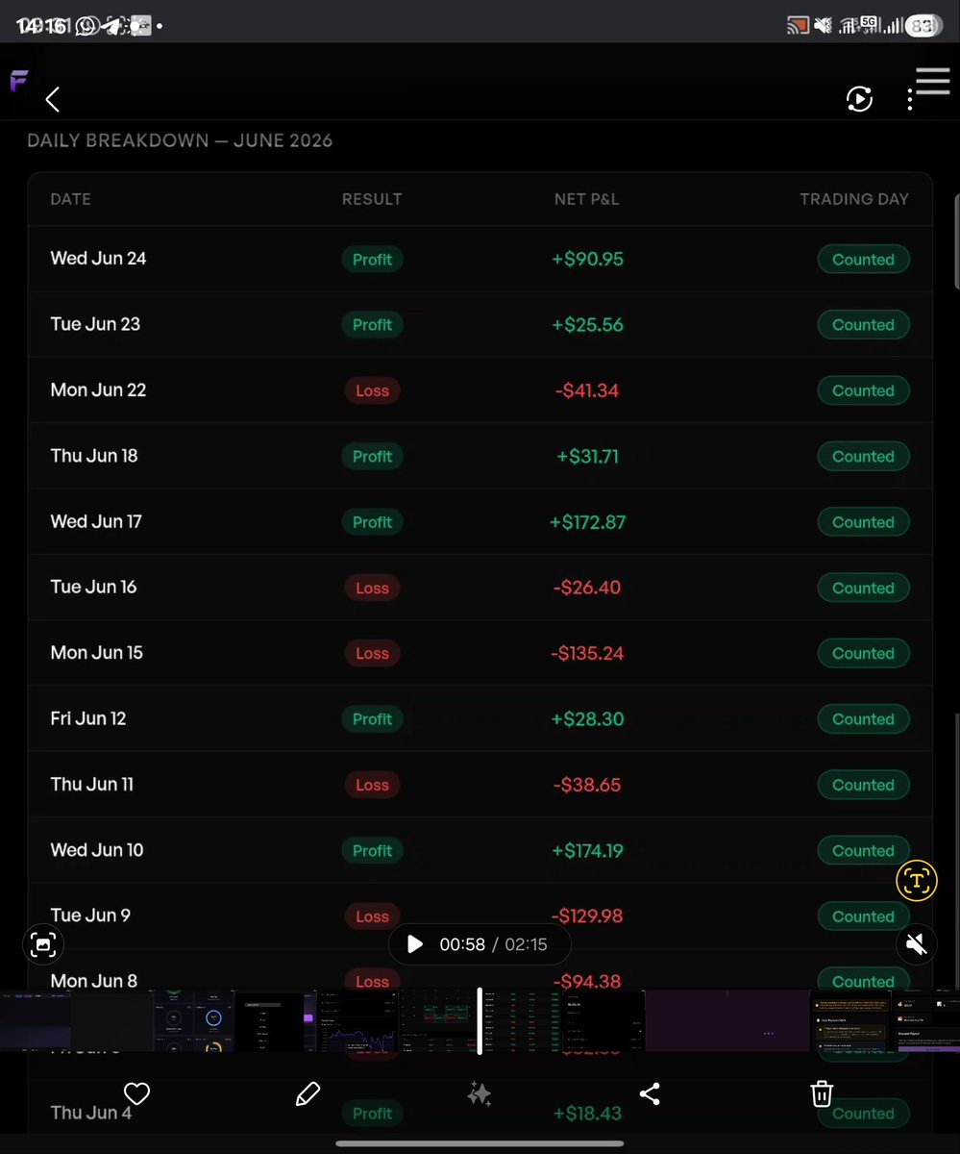
Task: Tap the DATE column header
Action: click(x=71, y=199)
